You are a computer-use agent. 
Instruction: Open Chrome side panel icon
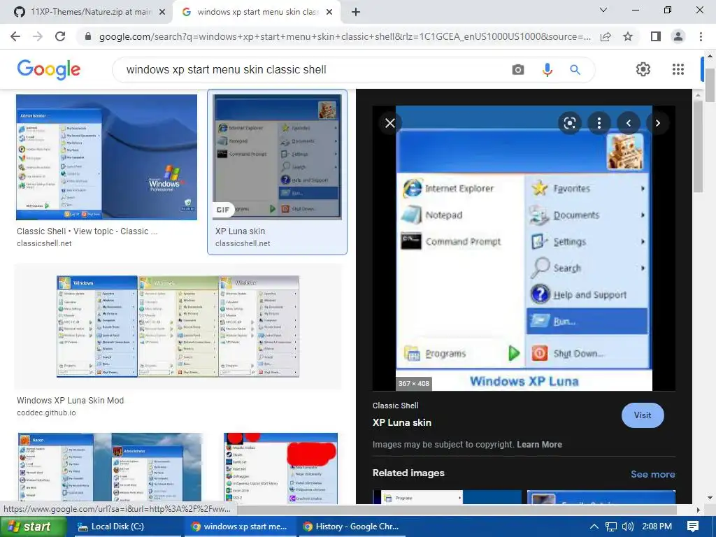tap(655, 36)
